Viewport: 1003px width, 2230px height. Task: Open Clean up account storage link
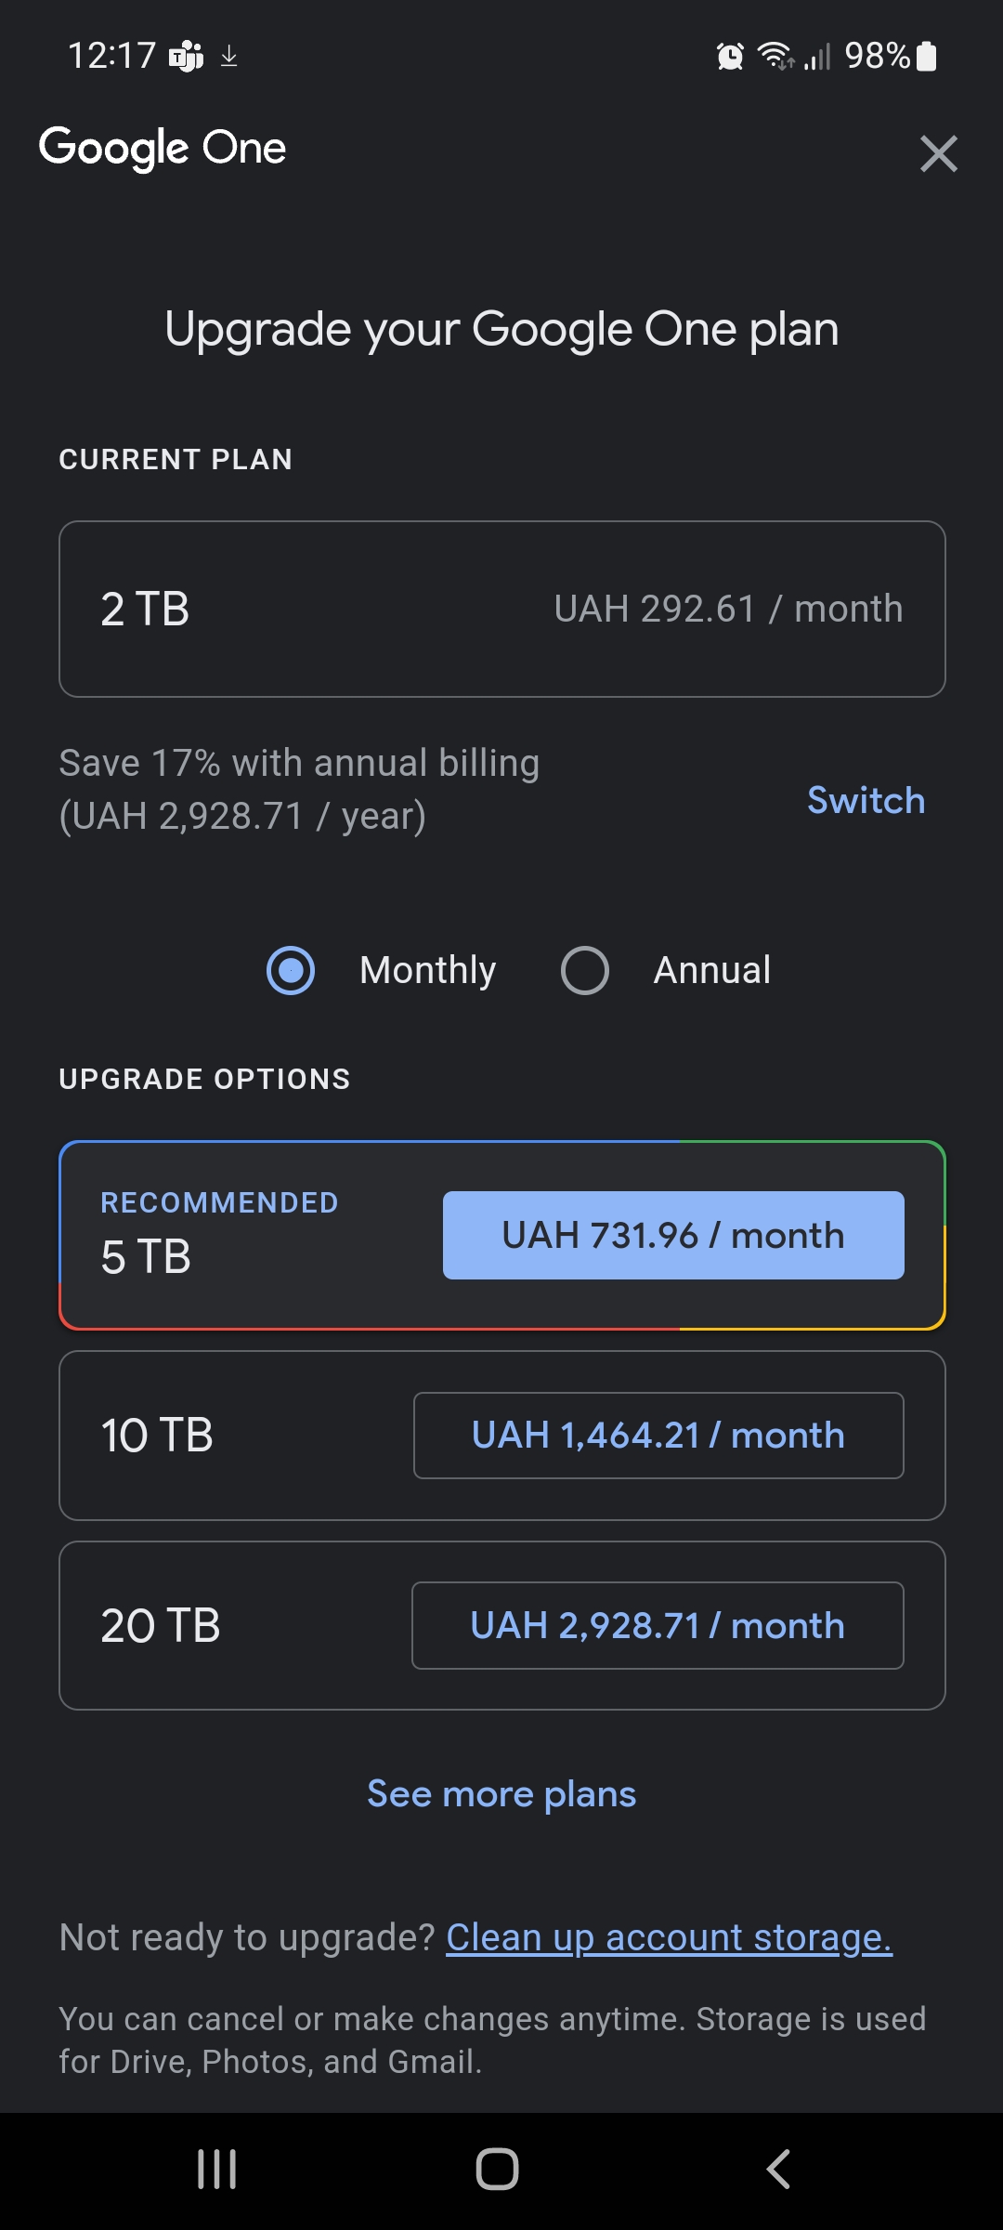pos(669,1937)
